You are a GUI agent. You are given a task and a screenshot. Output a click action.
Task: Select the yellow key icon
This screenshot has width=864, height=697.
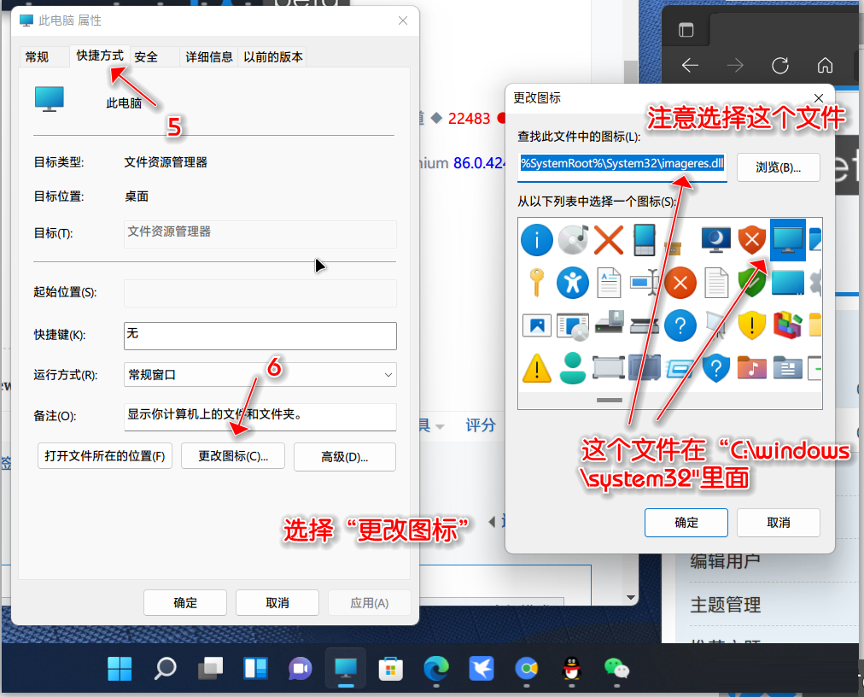[537, 283]
